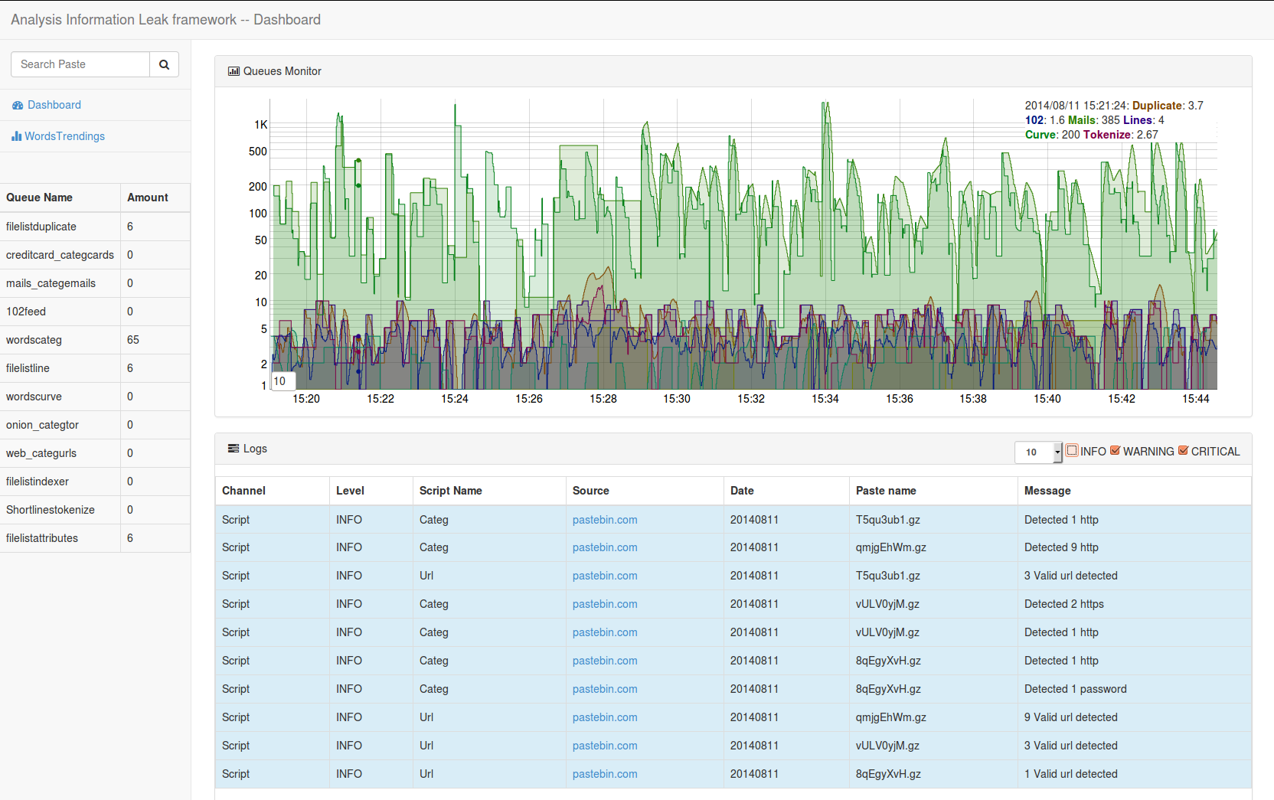Uncheck the WARNING log level checkbox
Screen dimensions: 1274x800
pos(1115,451)
